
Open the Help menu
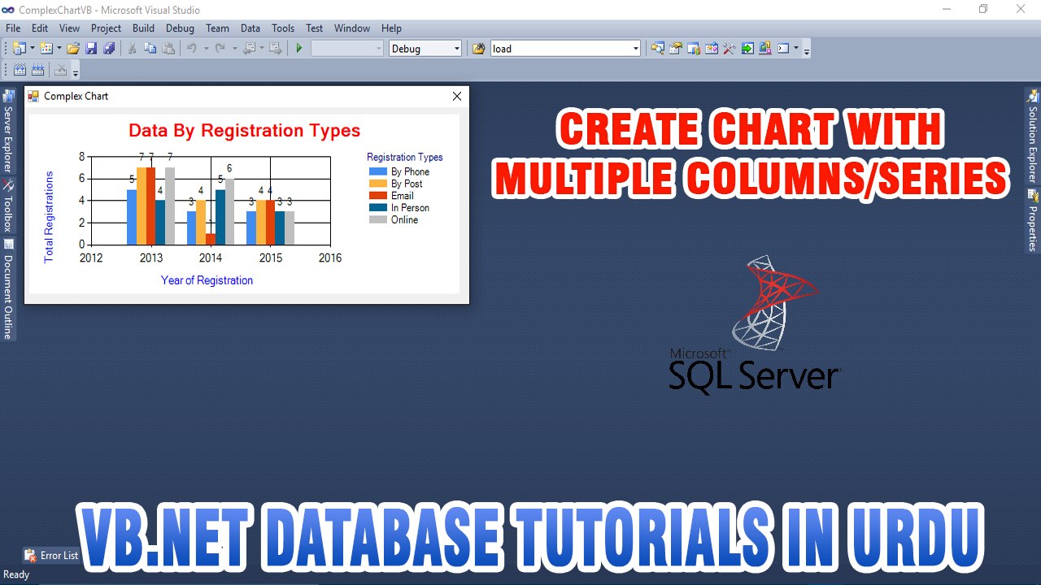point(392,28)
